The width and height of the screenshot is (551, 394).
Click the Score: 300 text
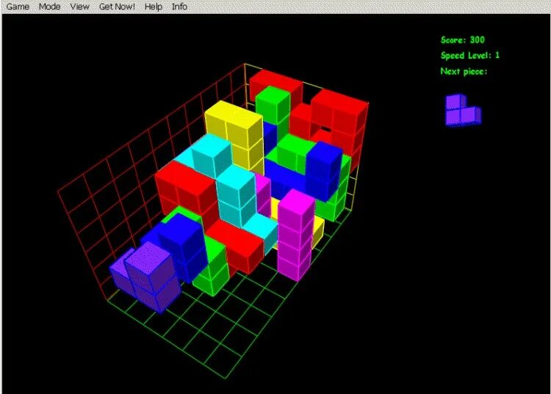point(463,40)
